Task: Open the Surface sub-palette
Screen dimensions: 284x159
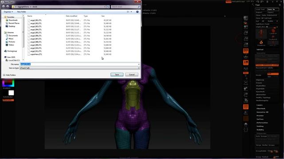Action: [x=260, y=119]
